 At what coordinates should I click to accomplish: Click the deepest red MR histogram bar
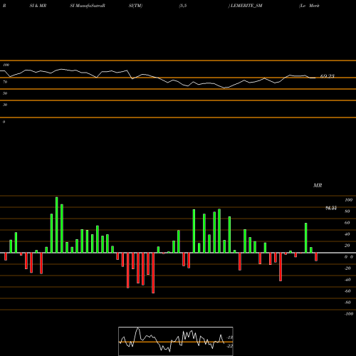pyautogui.click(x=153, y=273)
